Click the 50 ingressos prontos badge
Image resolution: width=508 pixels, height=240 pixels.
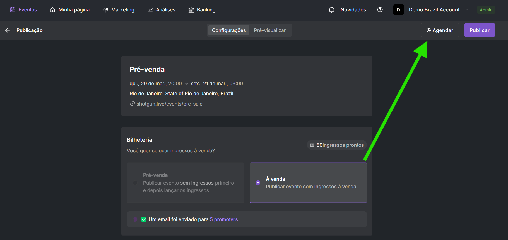[x=337, y=145]
